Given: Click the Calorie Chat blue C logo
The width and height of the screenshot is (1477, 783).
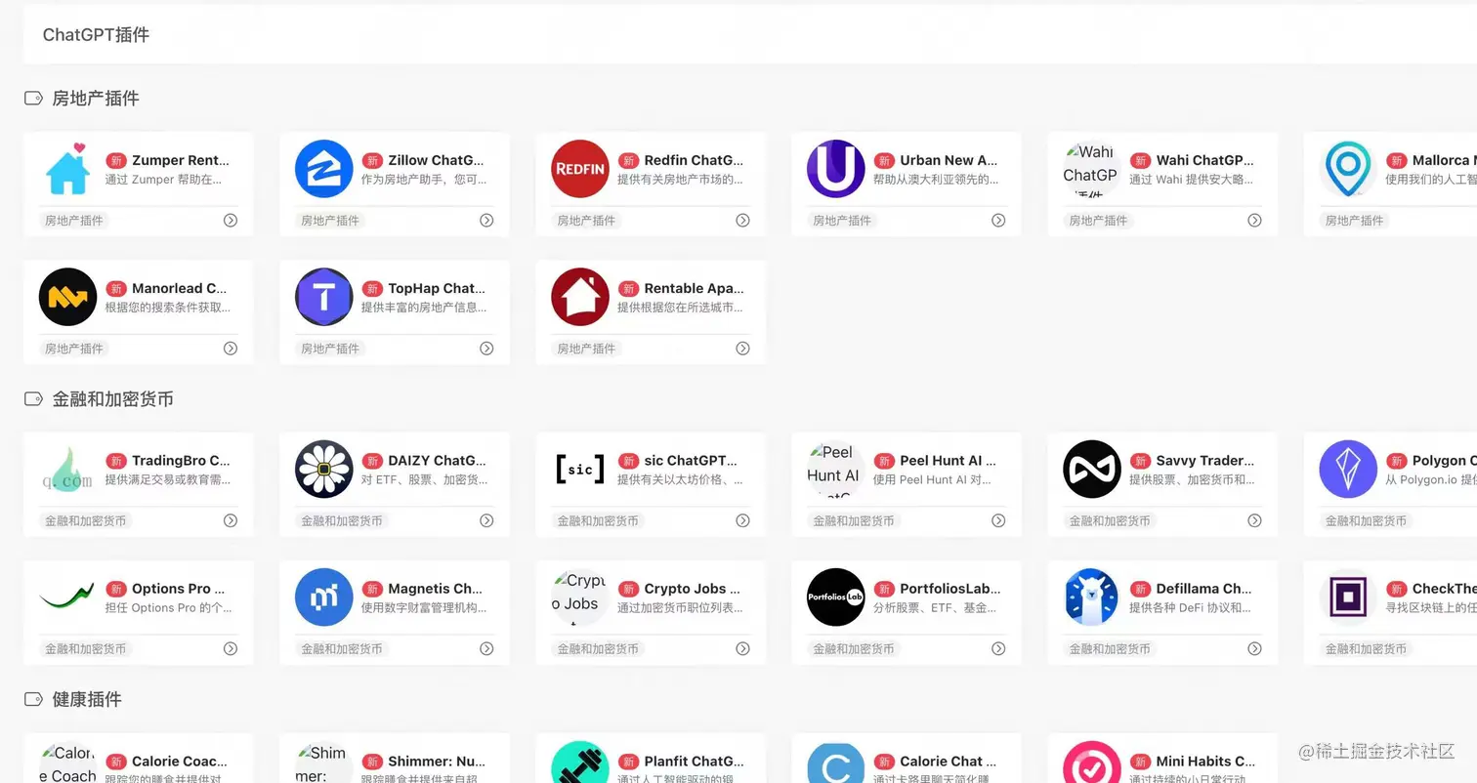Looking at the screenshot, I should tap(836, 762).
